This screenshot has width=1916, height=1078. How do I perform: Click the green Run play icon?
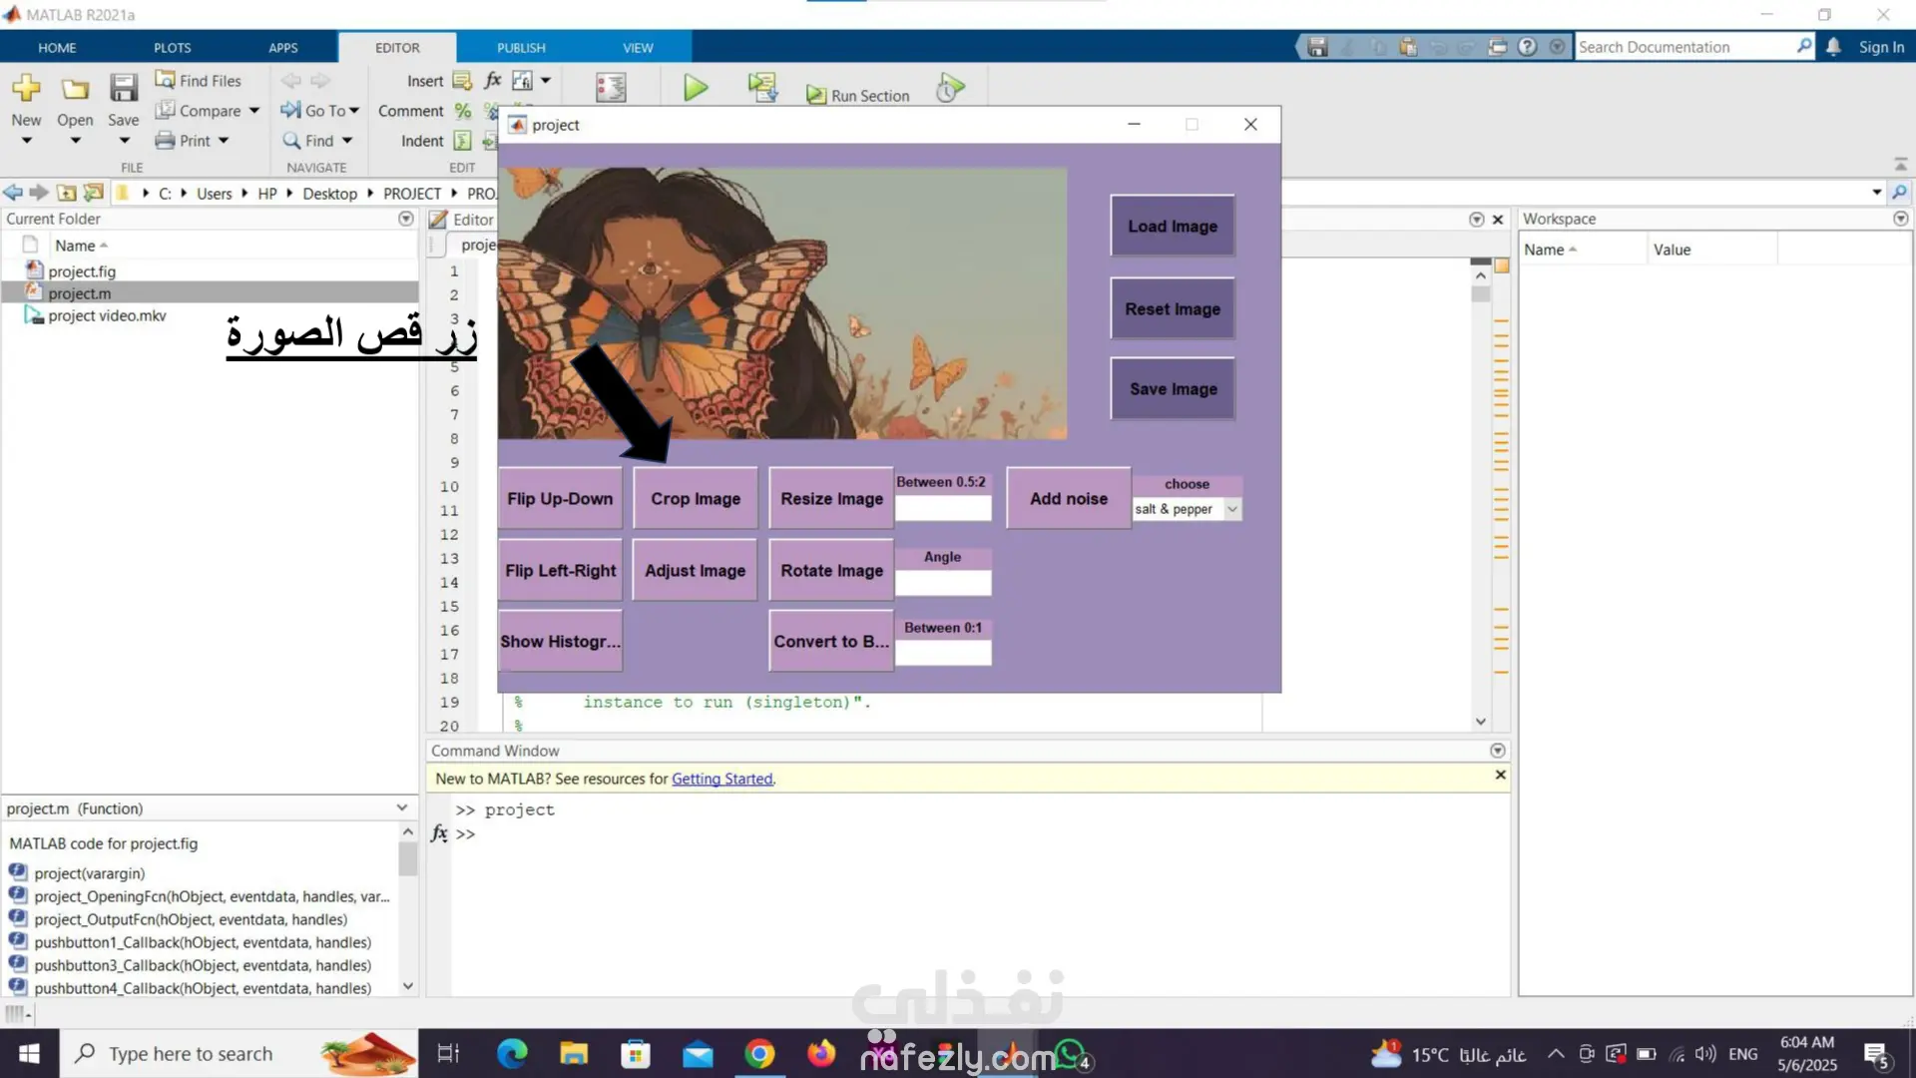(696, 88)
